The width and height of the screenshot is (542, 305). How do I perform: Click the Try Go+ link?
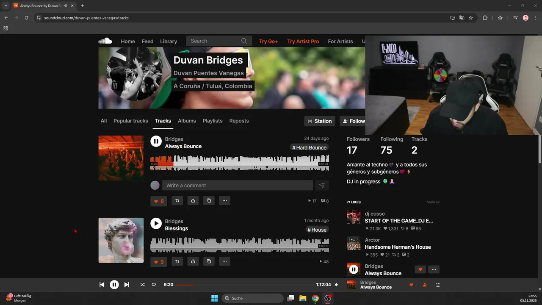pos(268,41)
